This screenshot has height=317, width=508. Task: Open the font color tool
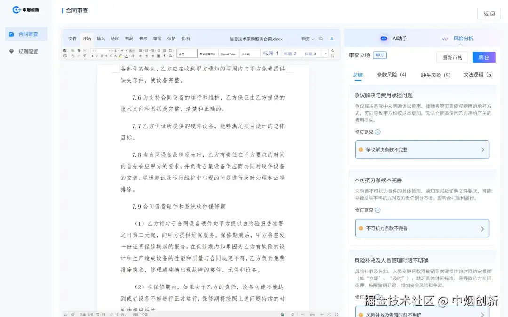[x=126, y=56]
